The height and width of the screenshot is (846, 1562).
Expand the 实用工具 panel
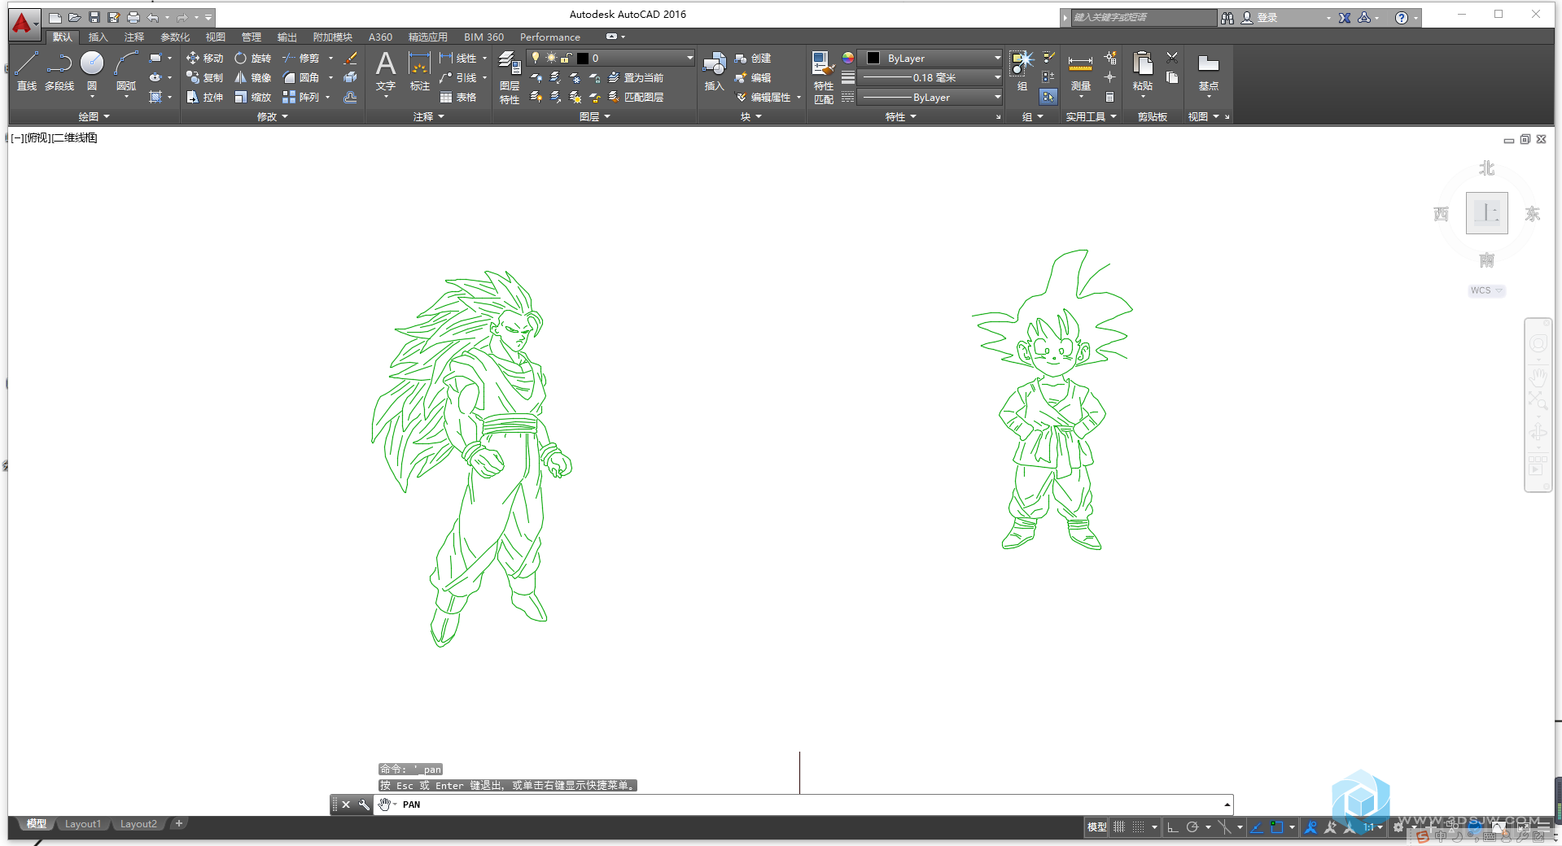pos(1091,116)
